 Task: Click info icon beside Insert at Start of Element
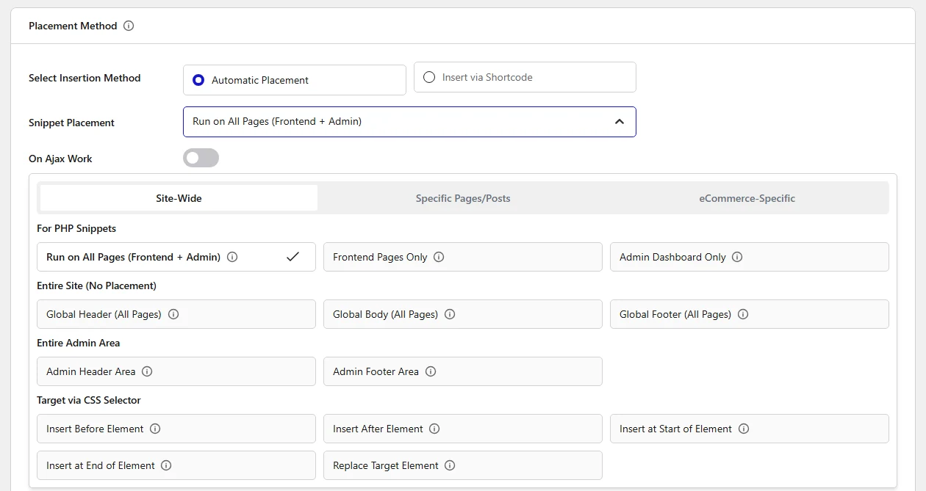coord(744,429)
